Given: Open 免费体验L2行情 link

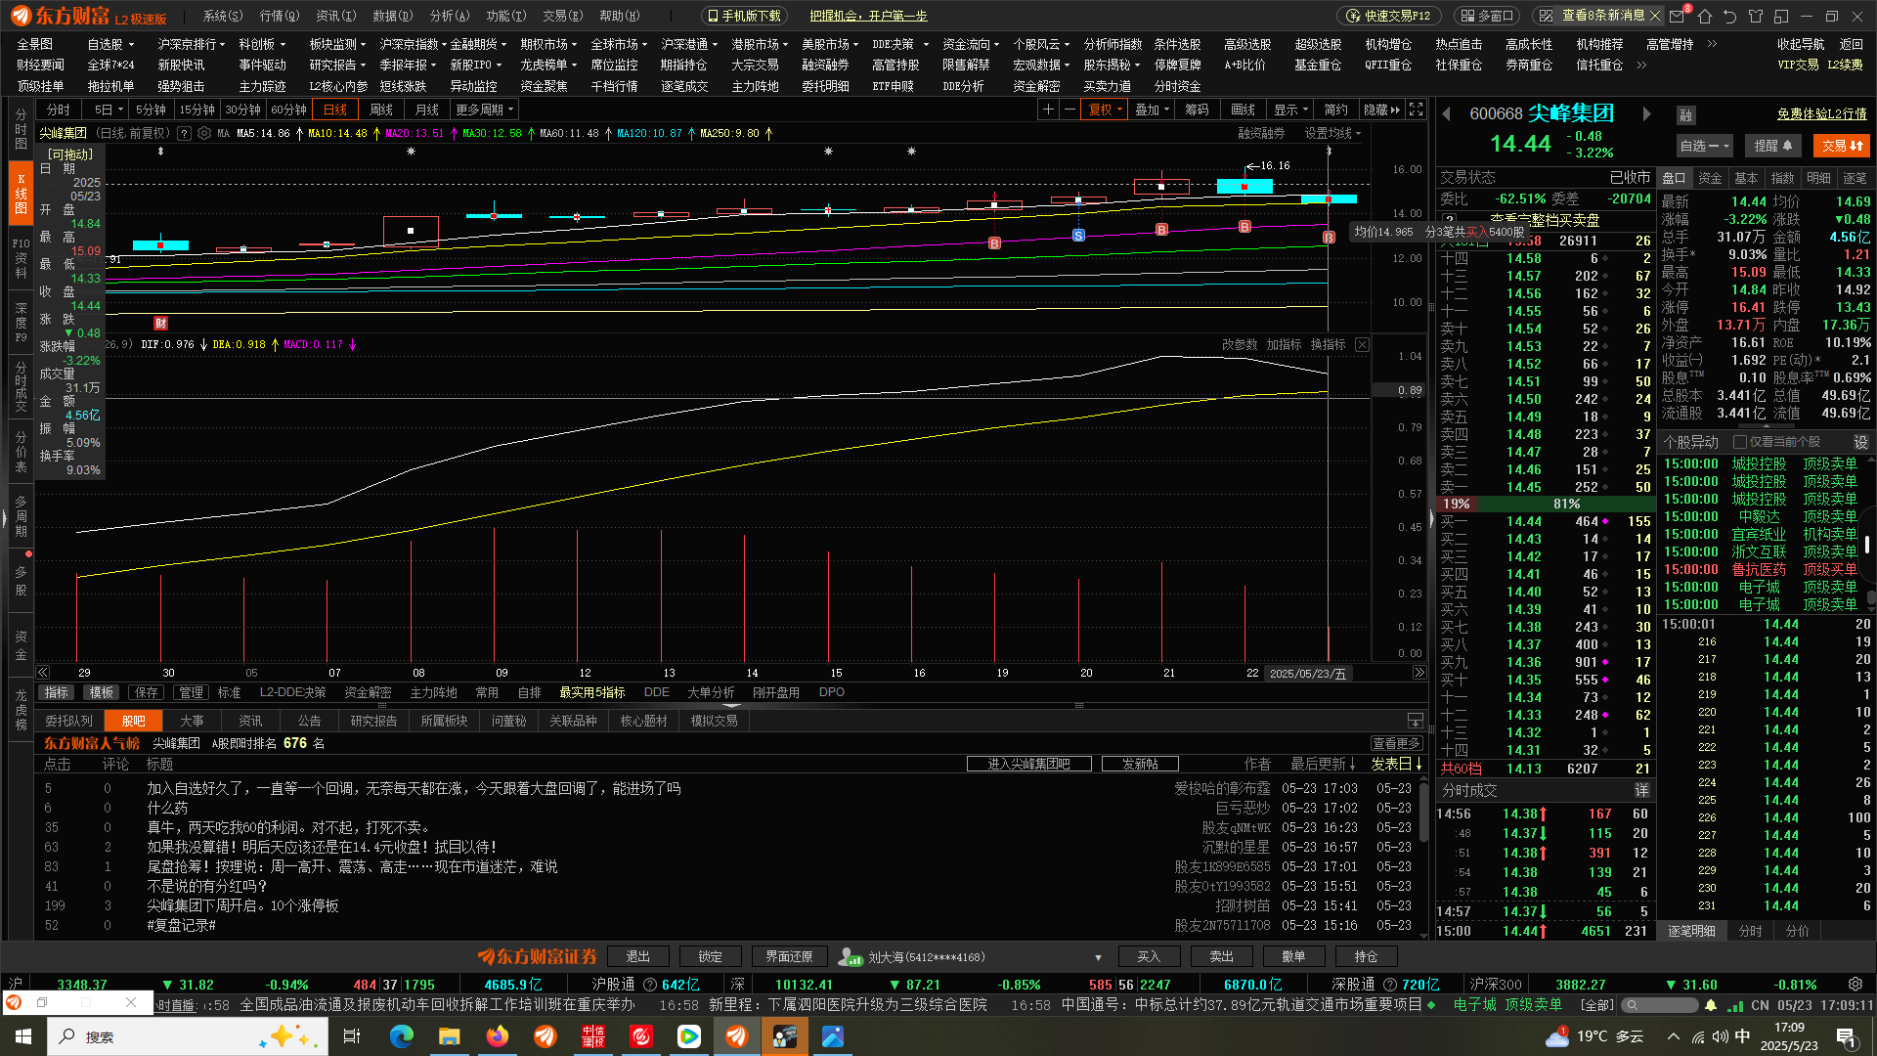Looking at the screenshot, I should (x=1821, y=114).
